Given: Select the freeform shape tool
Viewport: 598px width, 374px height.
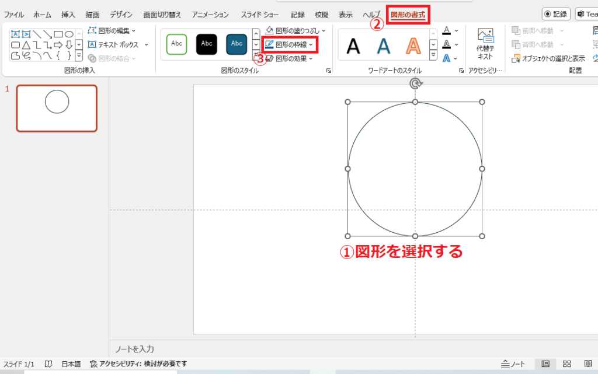Looking at the screenshot, I should click(15, 55).
